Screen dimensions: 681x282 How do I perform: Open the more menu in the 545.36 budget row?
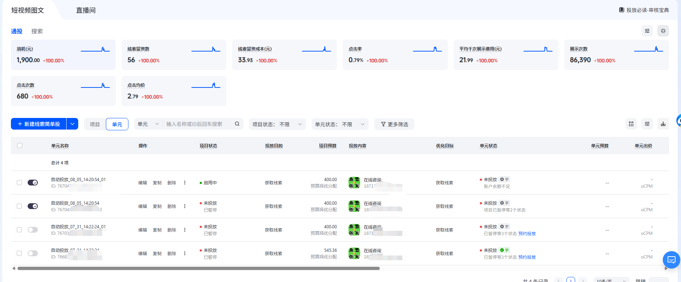(185, 253)
